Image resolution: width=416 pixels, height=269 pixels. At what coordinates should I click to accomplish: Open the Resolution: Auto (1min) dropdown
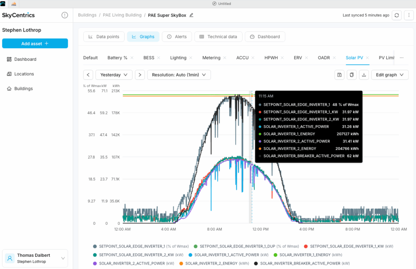[x=179, y=75]
